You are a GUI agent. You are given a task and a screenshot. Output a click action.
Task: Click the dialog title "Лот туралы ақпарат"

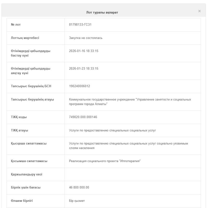102,12
